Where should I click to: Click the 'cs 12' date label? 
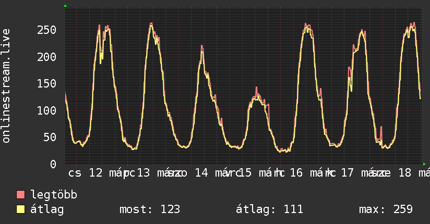pos(85,173)
